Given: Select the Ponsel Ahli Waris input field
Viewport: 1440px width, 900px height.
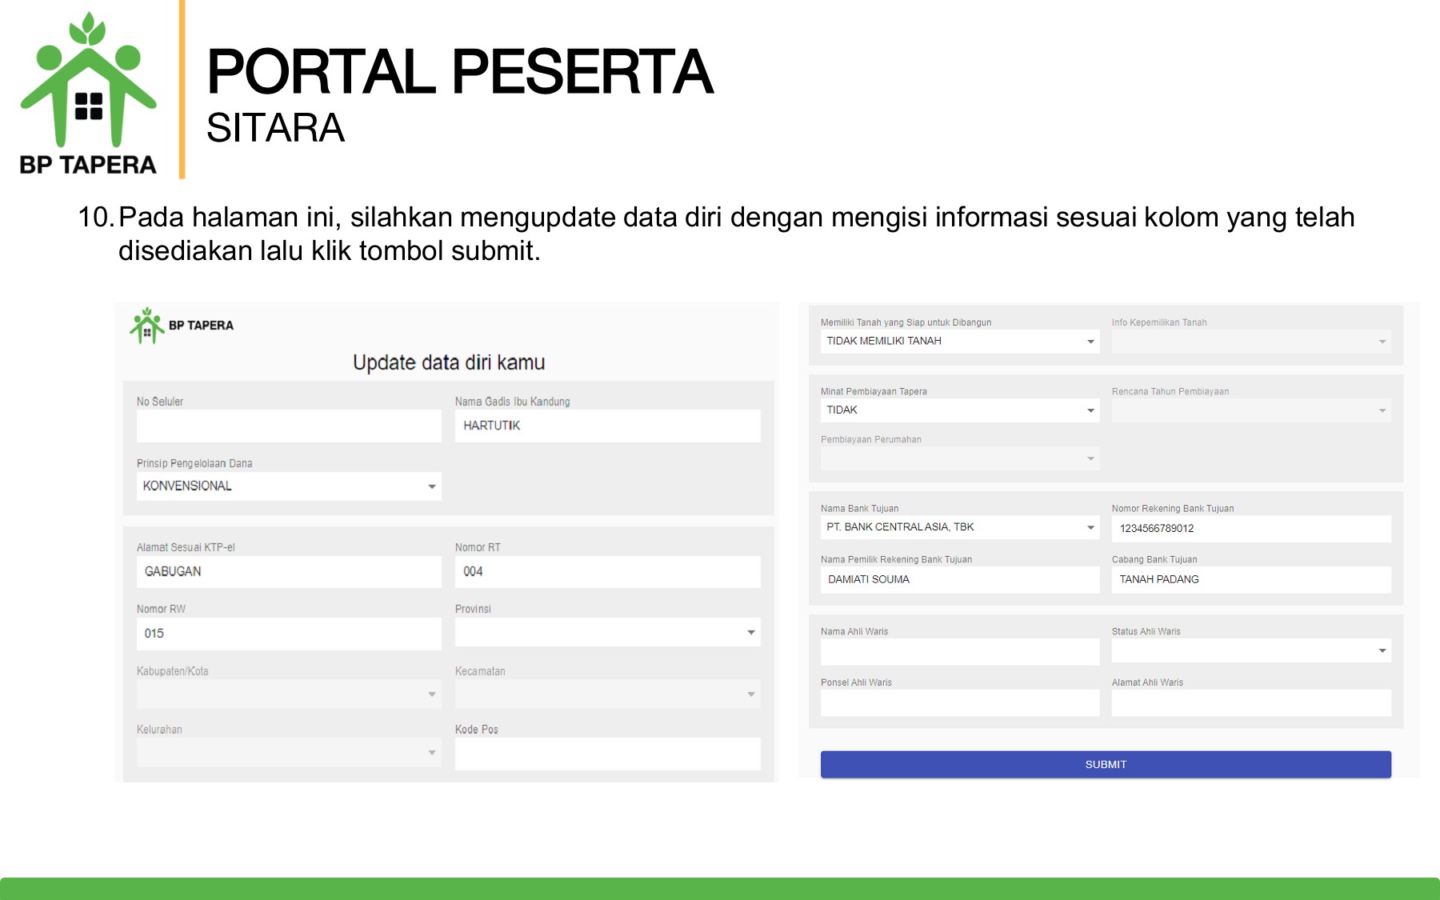Looking at the screenshot, I should point(959,702).
